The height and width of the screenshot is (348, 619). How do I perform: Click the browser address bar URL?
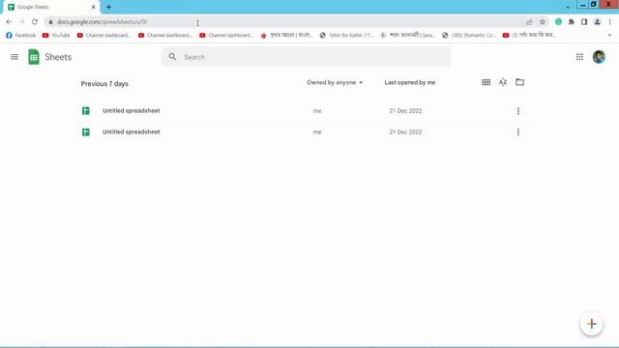click(102, 22)
